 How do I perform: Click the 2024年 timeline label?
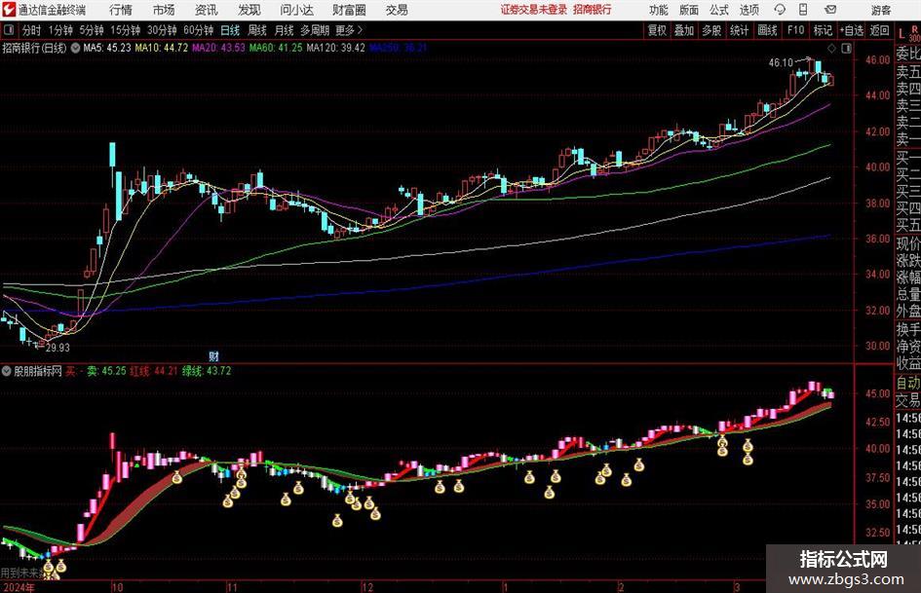pos(19,587)
